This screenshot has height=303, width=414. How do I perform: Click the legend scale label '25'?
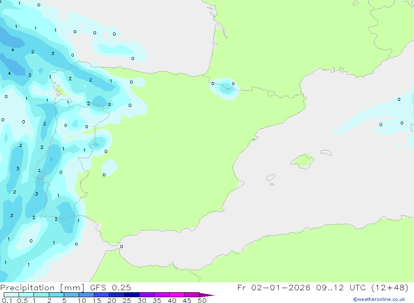coord(127,301)
